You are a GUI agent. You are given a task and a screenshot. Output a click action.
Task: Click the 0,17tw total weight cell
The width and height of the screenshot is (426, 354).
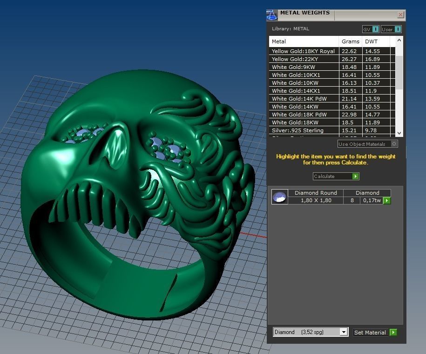[372, 200]
